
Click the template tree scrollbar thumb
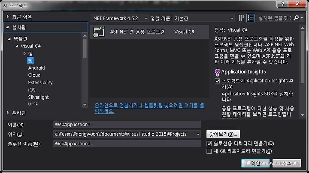[85, 48]
